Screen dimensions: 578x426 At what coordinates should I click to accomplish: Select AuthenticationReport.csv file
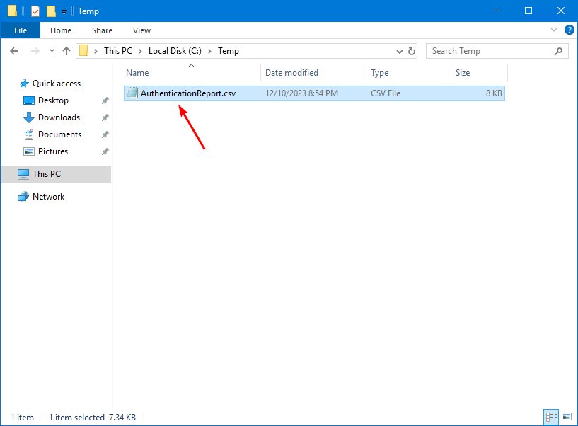point(187,93)
